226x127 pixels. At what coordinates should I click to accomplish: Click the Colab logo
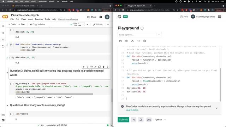(5, 17)
